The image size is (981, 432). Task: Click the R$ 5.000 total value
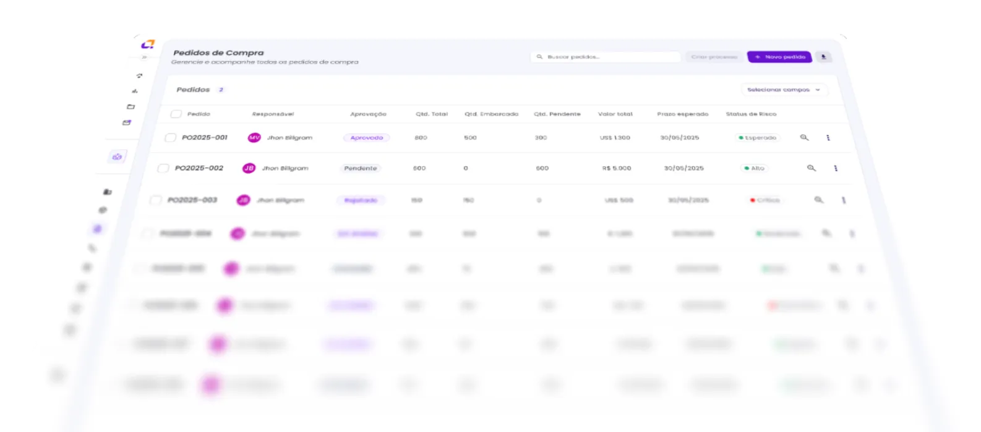617,168
